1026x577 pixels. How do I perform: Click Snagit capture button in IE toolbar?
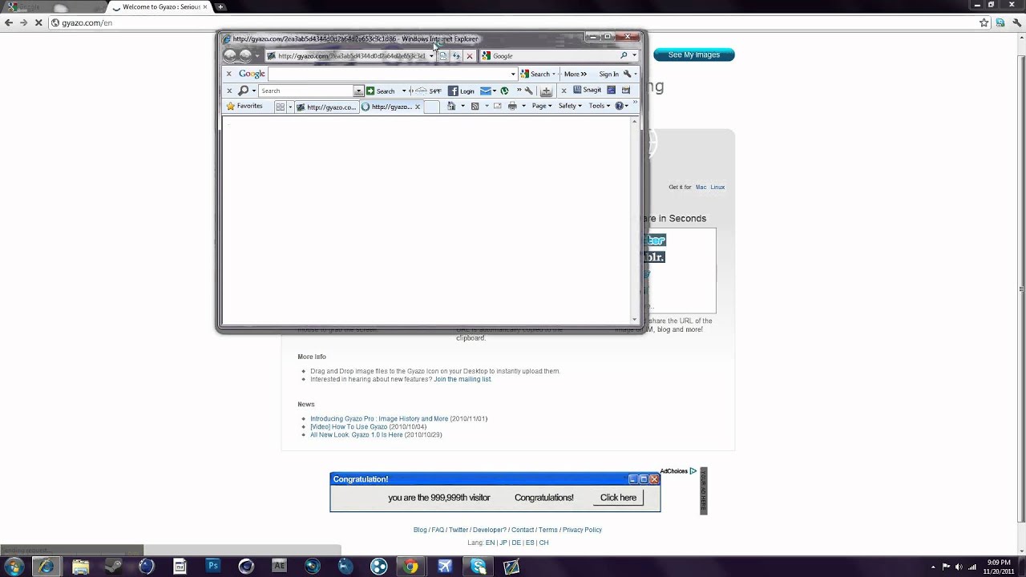click(x=587, y=91)
